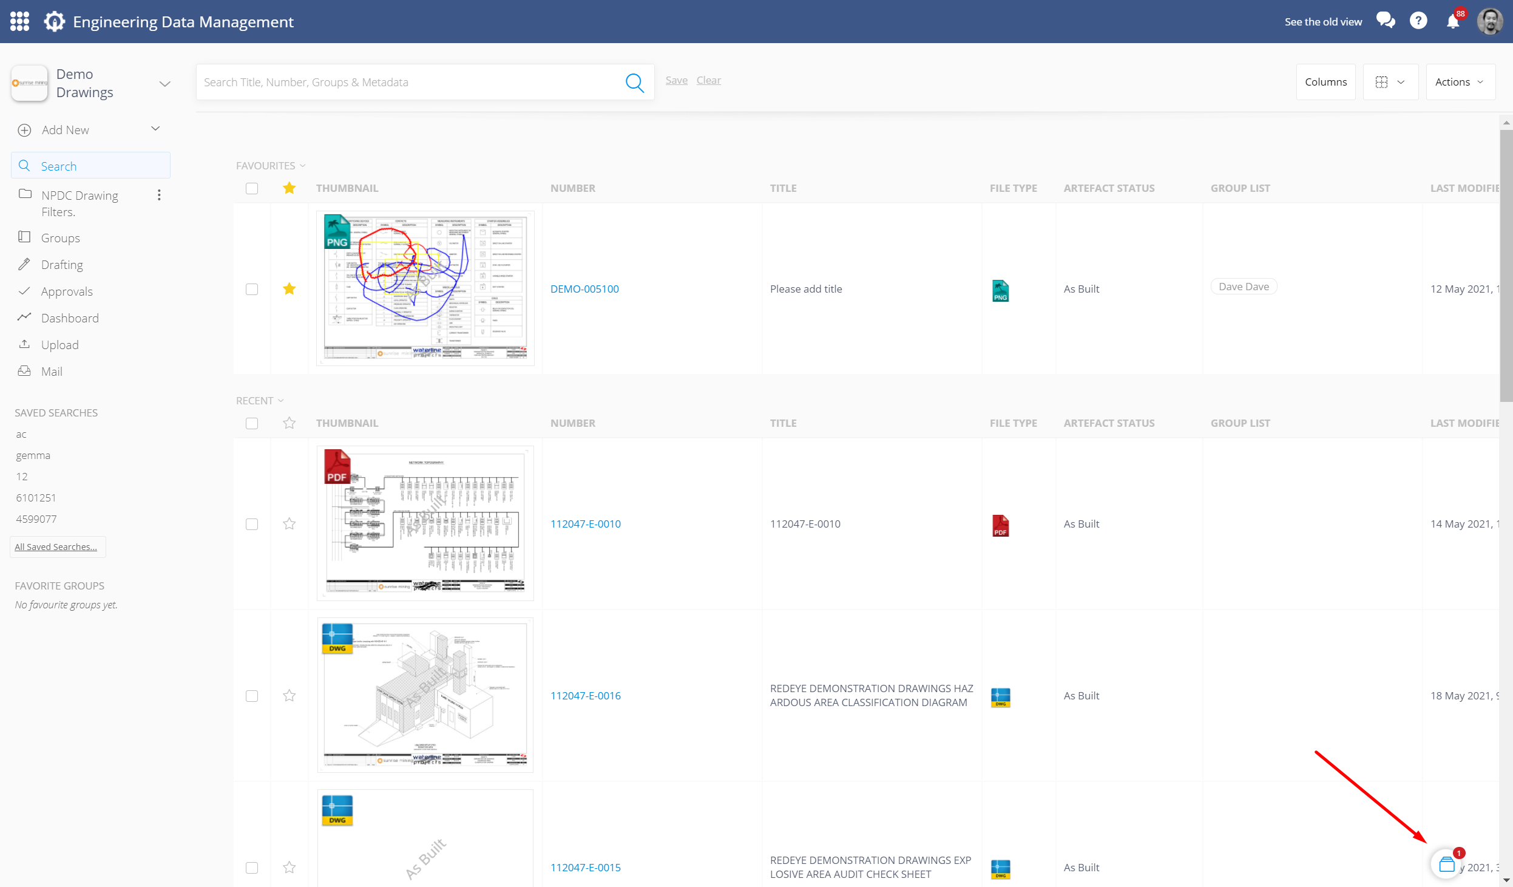The image size is (1513, 887).
Task: Favourite 112047-E-0016 with star
Action: point(289,696)
